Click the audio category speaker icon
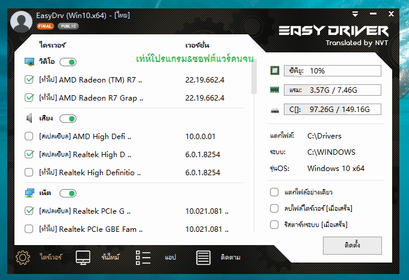The image size is (409, 280). pos(29,118)
